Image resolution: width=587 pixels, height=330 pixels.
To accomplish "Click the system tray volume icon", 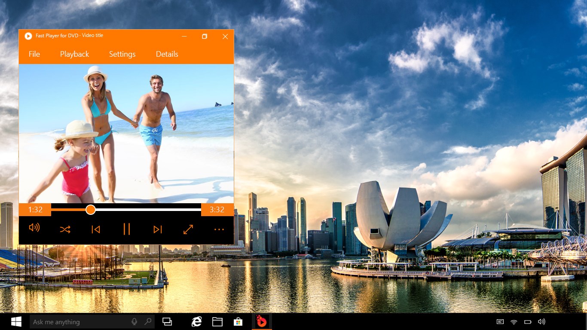I will point(541,321).
